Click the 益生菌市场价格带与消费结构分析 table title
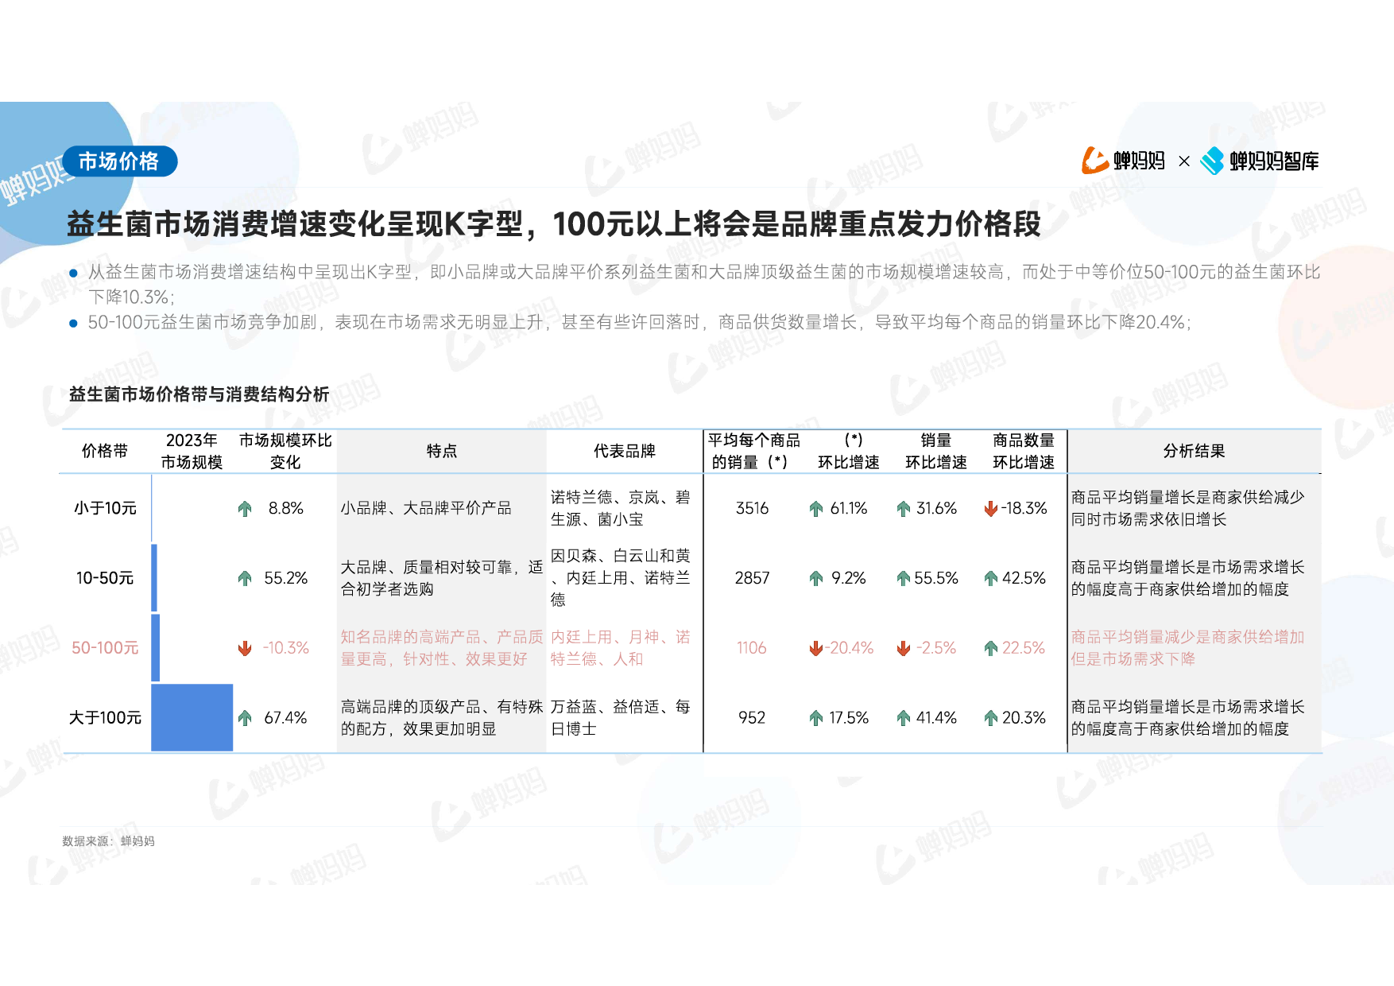 (x=199, y=394)
